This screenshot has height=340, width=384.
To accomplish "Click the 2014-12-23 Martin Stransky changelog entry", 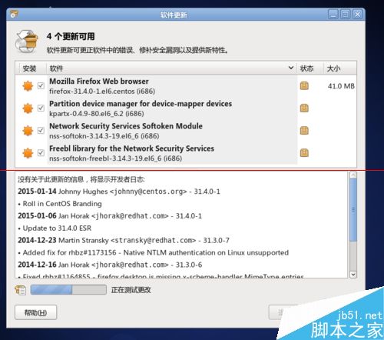I will pos(124,241).
